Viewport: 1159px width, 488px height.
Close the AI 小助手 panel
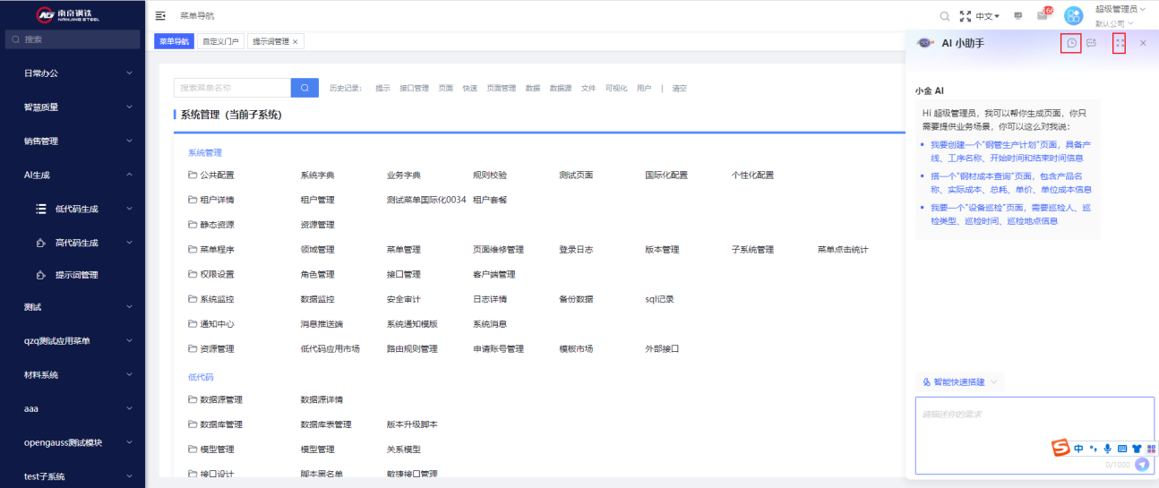point(1143,43)
